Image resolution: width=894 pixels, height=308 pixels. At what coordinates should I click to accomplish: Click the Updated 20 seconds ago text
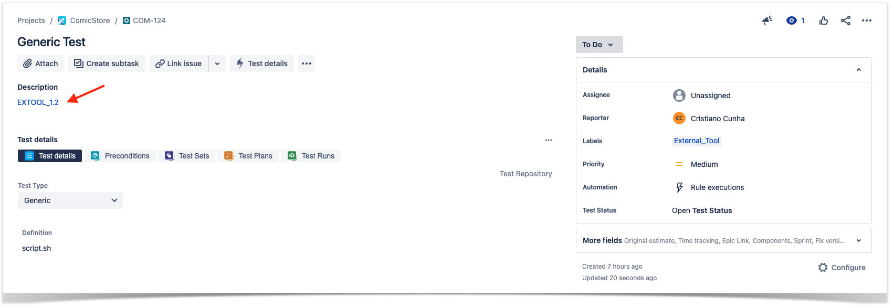pos(619,278)
